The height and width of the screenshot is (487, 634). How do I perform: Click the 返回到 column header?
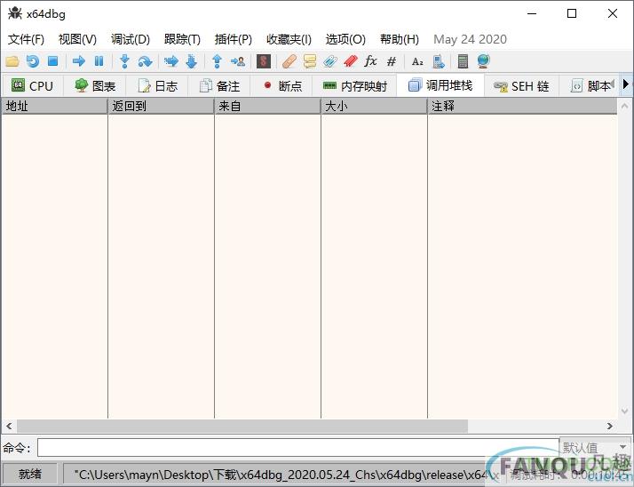coord(161,106)
